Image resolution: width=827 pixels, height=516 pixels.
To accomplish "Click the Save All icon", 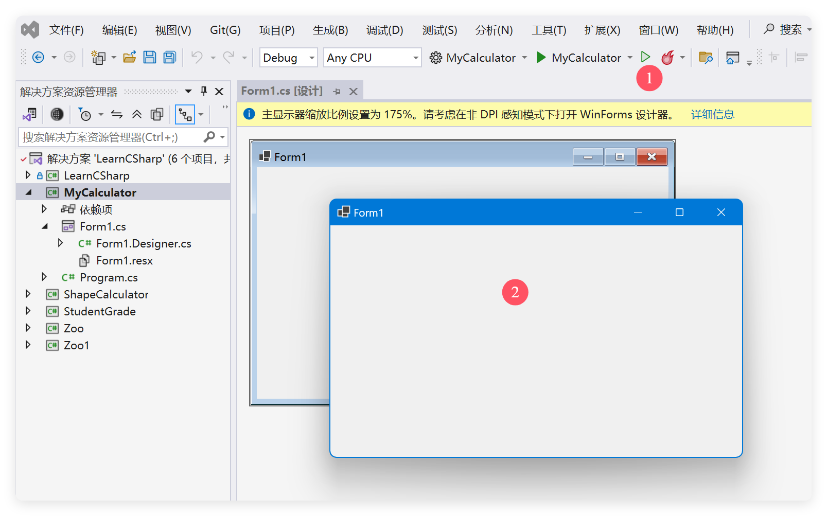I will click(170, 57).
